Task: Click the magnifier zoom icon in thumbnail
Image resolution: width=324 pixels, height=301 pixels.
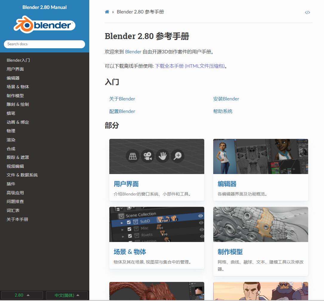Action: [177, 156]
